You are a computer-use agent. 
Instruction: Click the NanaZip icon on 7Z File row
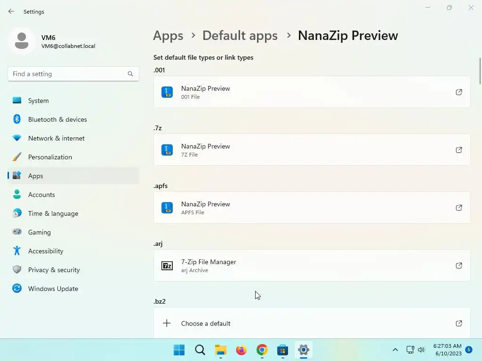coord(167,150)
